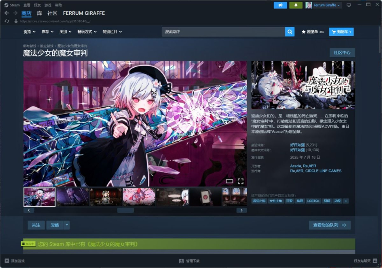Image resolution: width=382 pixels, height=268 pixels.
Task: Click the 社区中心 button
Action: (342, 52)
